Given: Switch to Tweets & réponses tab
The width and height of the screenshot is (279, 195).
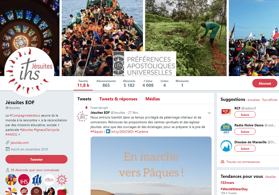Looking at the screenshot, I should tap(118, 99).
